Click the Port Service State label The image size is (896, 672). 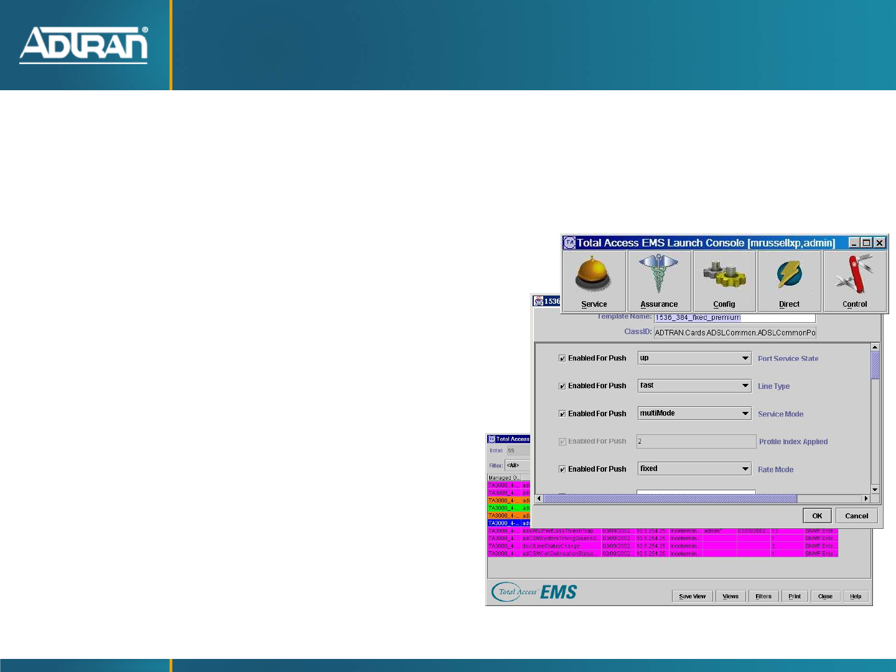click(788, 359)
